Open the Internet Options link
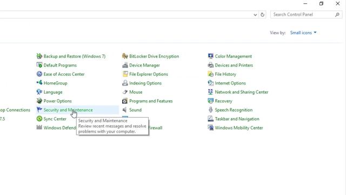The image size is (346, 195). click(x=230, y=83)
